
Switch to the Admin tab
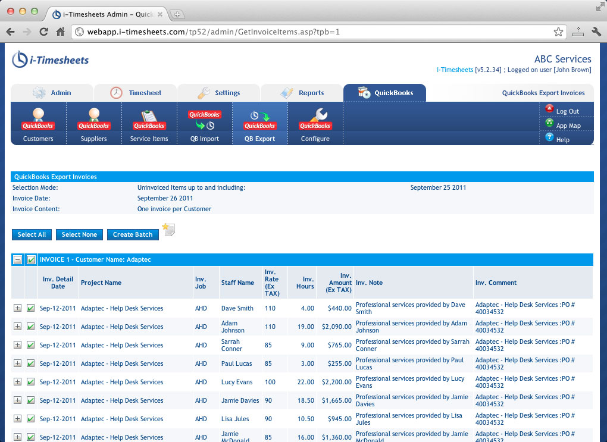coord(52,93)
